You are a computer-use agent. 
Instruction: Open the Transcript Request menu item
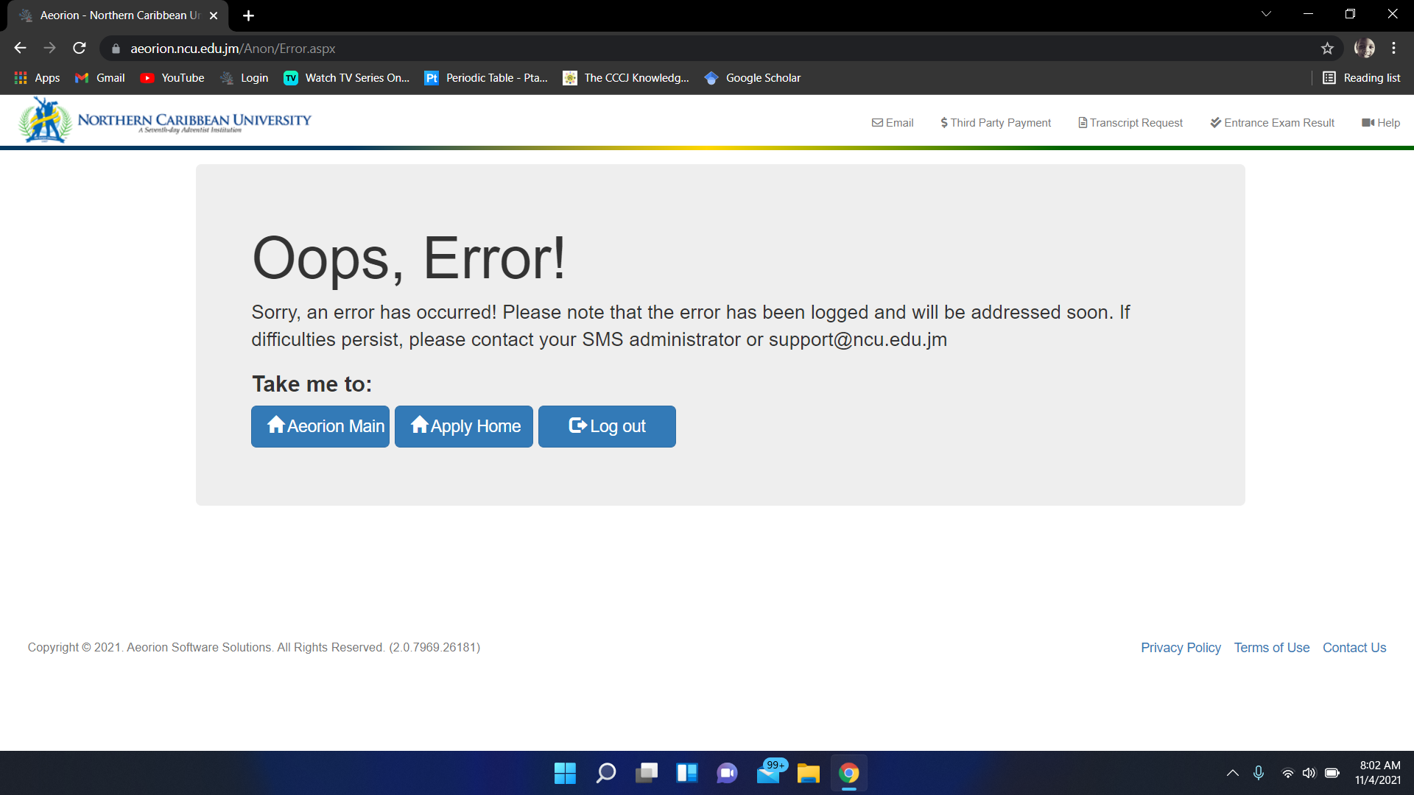pyautogui.click(x=1130, y=123)
